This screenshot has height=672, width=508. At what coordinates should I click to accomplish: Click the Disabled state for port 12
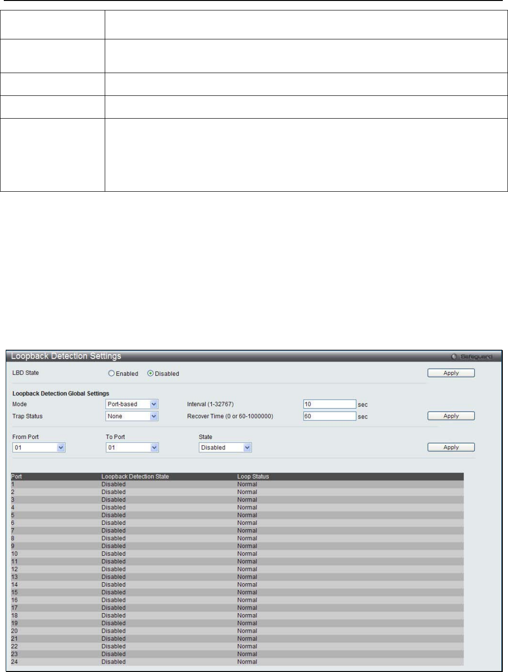(114, 569)
